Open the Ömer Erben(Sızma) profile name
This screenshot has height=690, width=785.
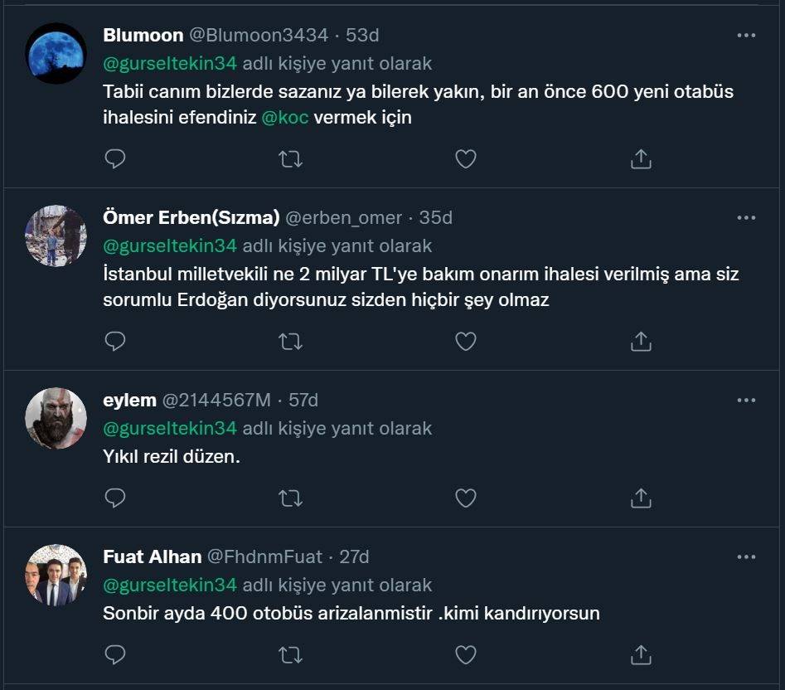click(x=191, y=218)
